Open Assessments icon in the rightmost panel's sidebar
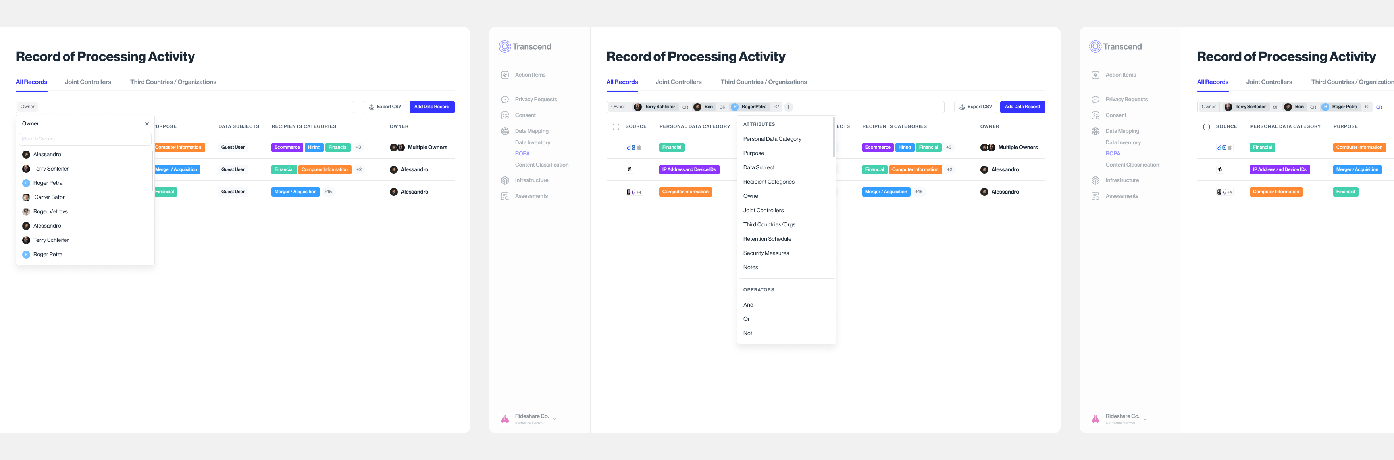The image size is (1394, 460). (x=1095, y=196)
